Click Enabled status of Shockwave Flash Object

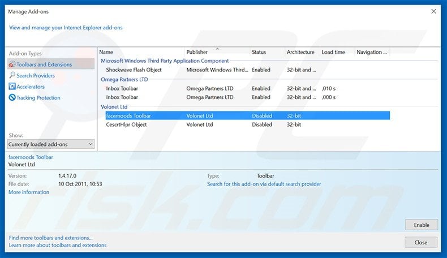click(261, 70)
